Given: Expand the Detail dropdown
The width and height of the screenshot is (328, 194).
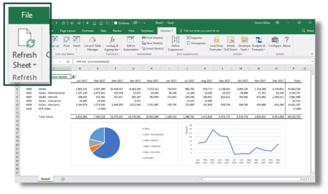Looking at the screenshot, I should (x=76, y=50).
